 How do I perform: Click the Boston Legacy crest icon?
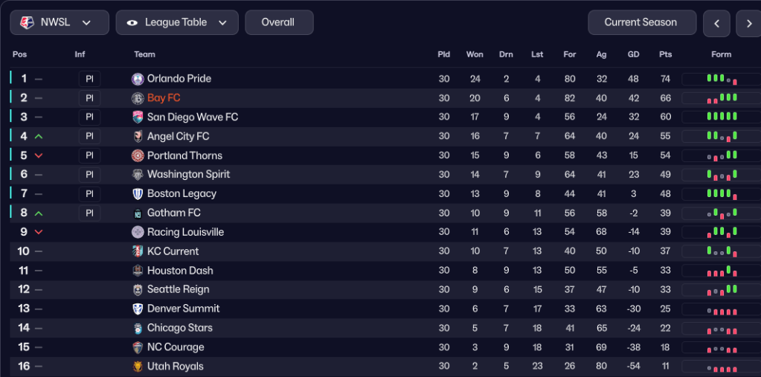pos(138,194)
